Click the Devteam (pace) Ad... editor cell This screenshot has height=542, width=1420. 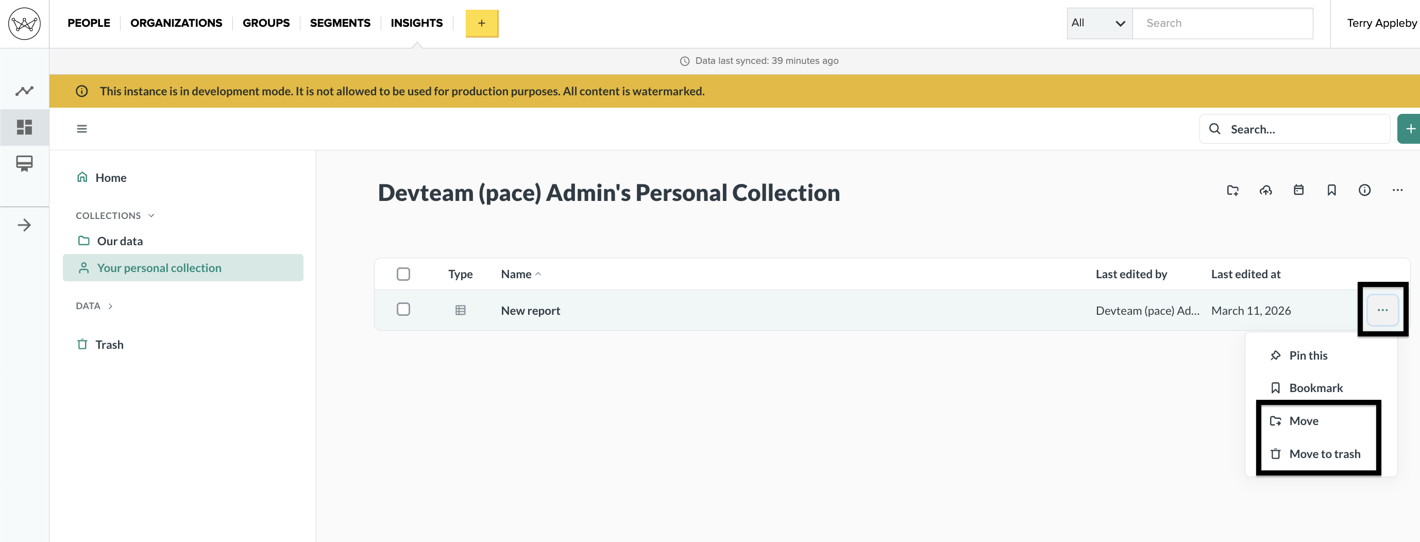(1147, 311)
